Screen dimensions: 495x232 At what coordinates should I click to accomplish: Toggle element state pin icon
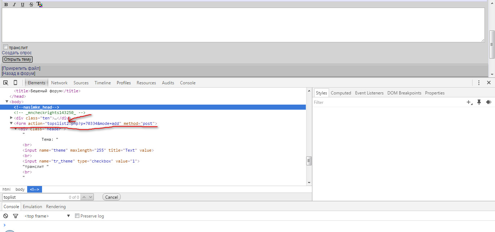[479, 102]
